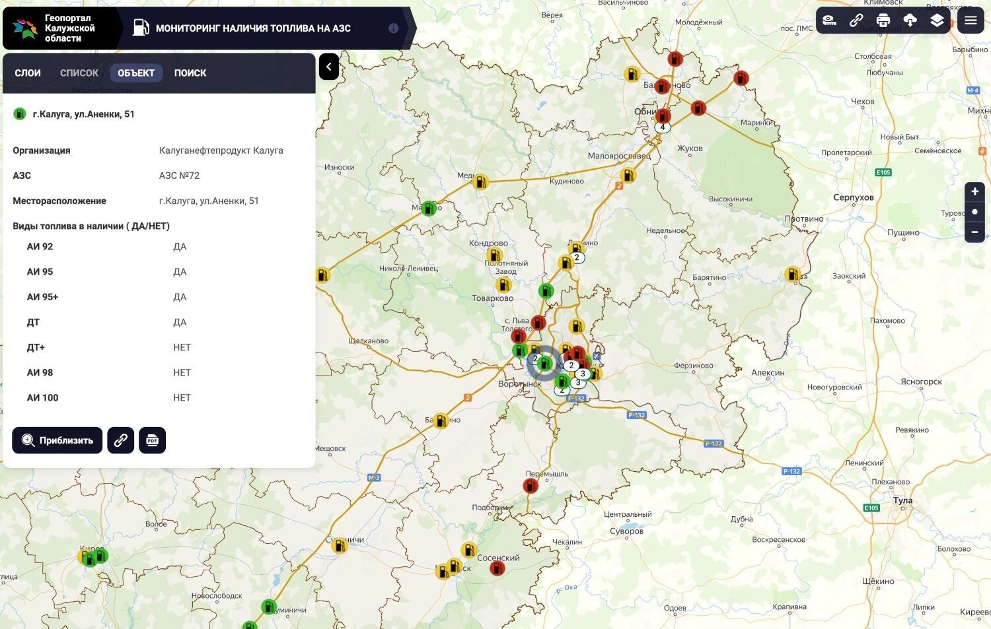Click the АИ 100 fuel row label
The image size is (991, 629).
[x=42, y=397]
